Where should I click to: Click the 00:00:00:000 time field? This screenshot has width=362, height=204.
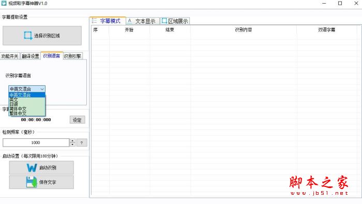(36, 120)
